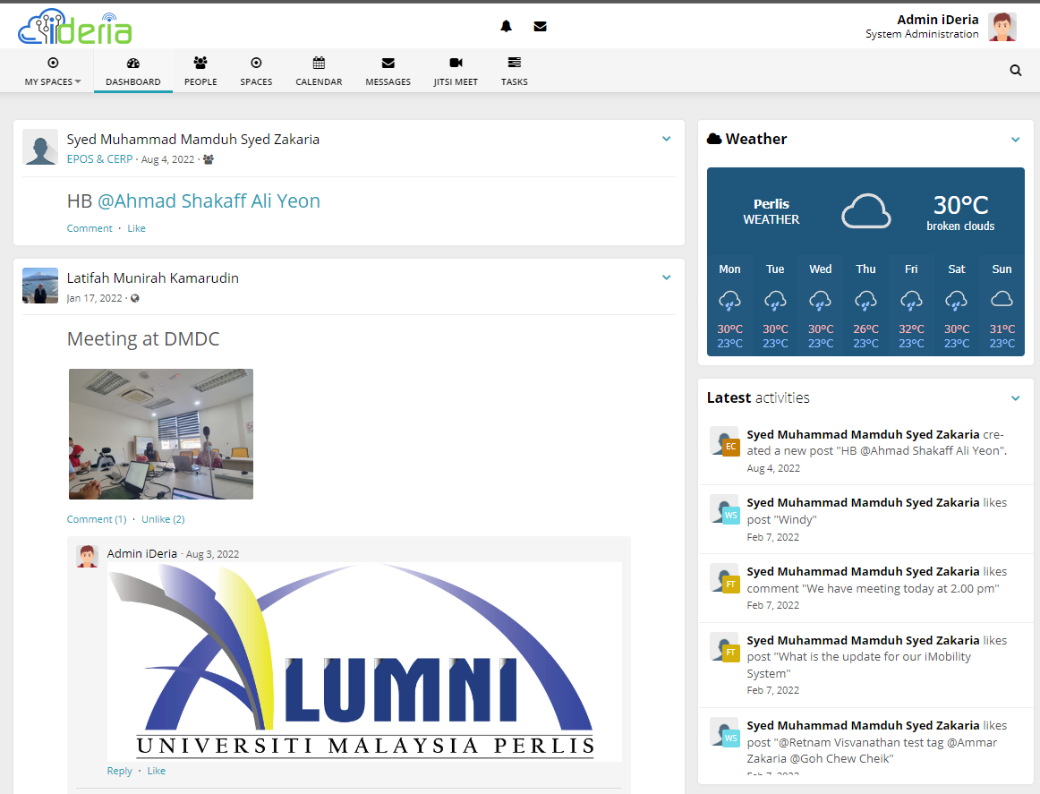
Task: Open the People page
Action: coord(200,71)
